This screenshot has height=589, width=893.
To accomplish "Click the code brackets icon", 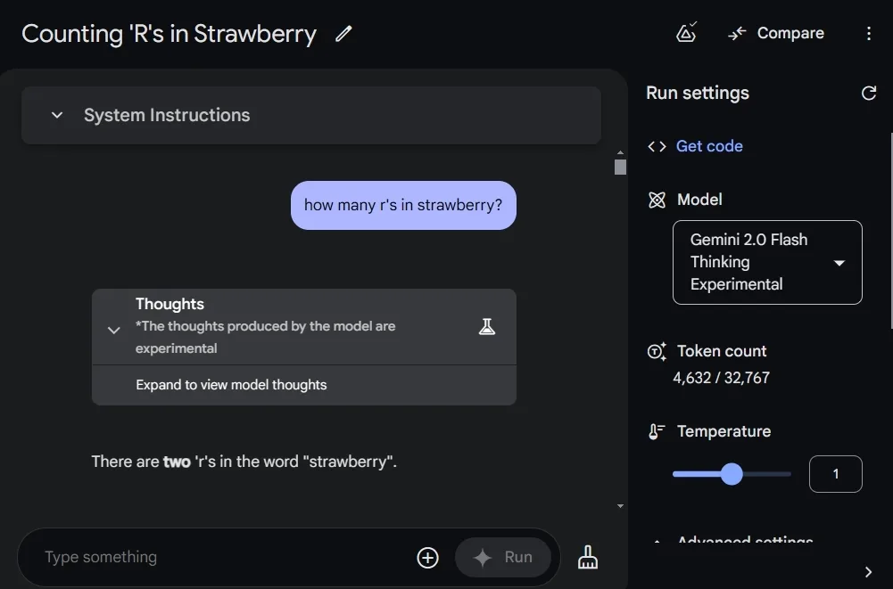I will [657, 146].
